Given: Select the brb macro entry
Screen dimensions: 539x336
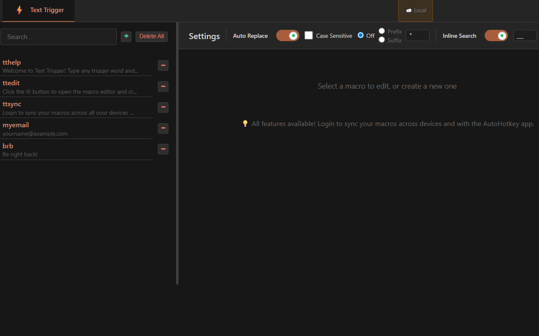Looking at the screenshot, I should (x=76, y=150).
